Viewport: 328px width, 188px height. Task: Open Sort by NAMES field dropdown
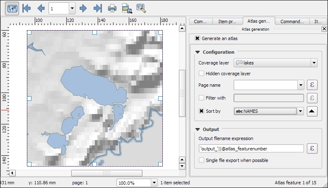(x=269, y=111)
